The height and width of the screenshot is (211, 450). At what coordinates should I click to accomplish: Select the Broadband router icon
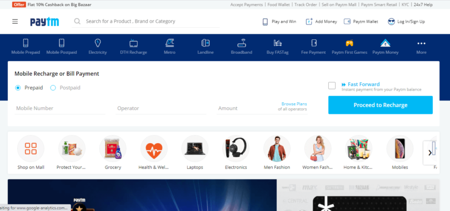(x=242, y=43)
